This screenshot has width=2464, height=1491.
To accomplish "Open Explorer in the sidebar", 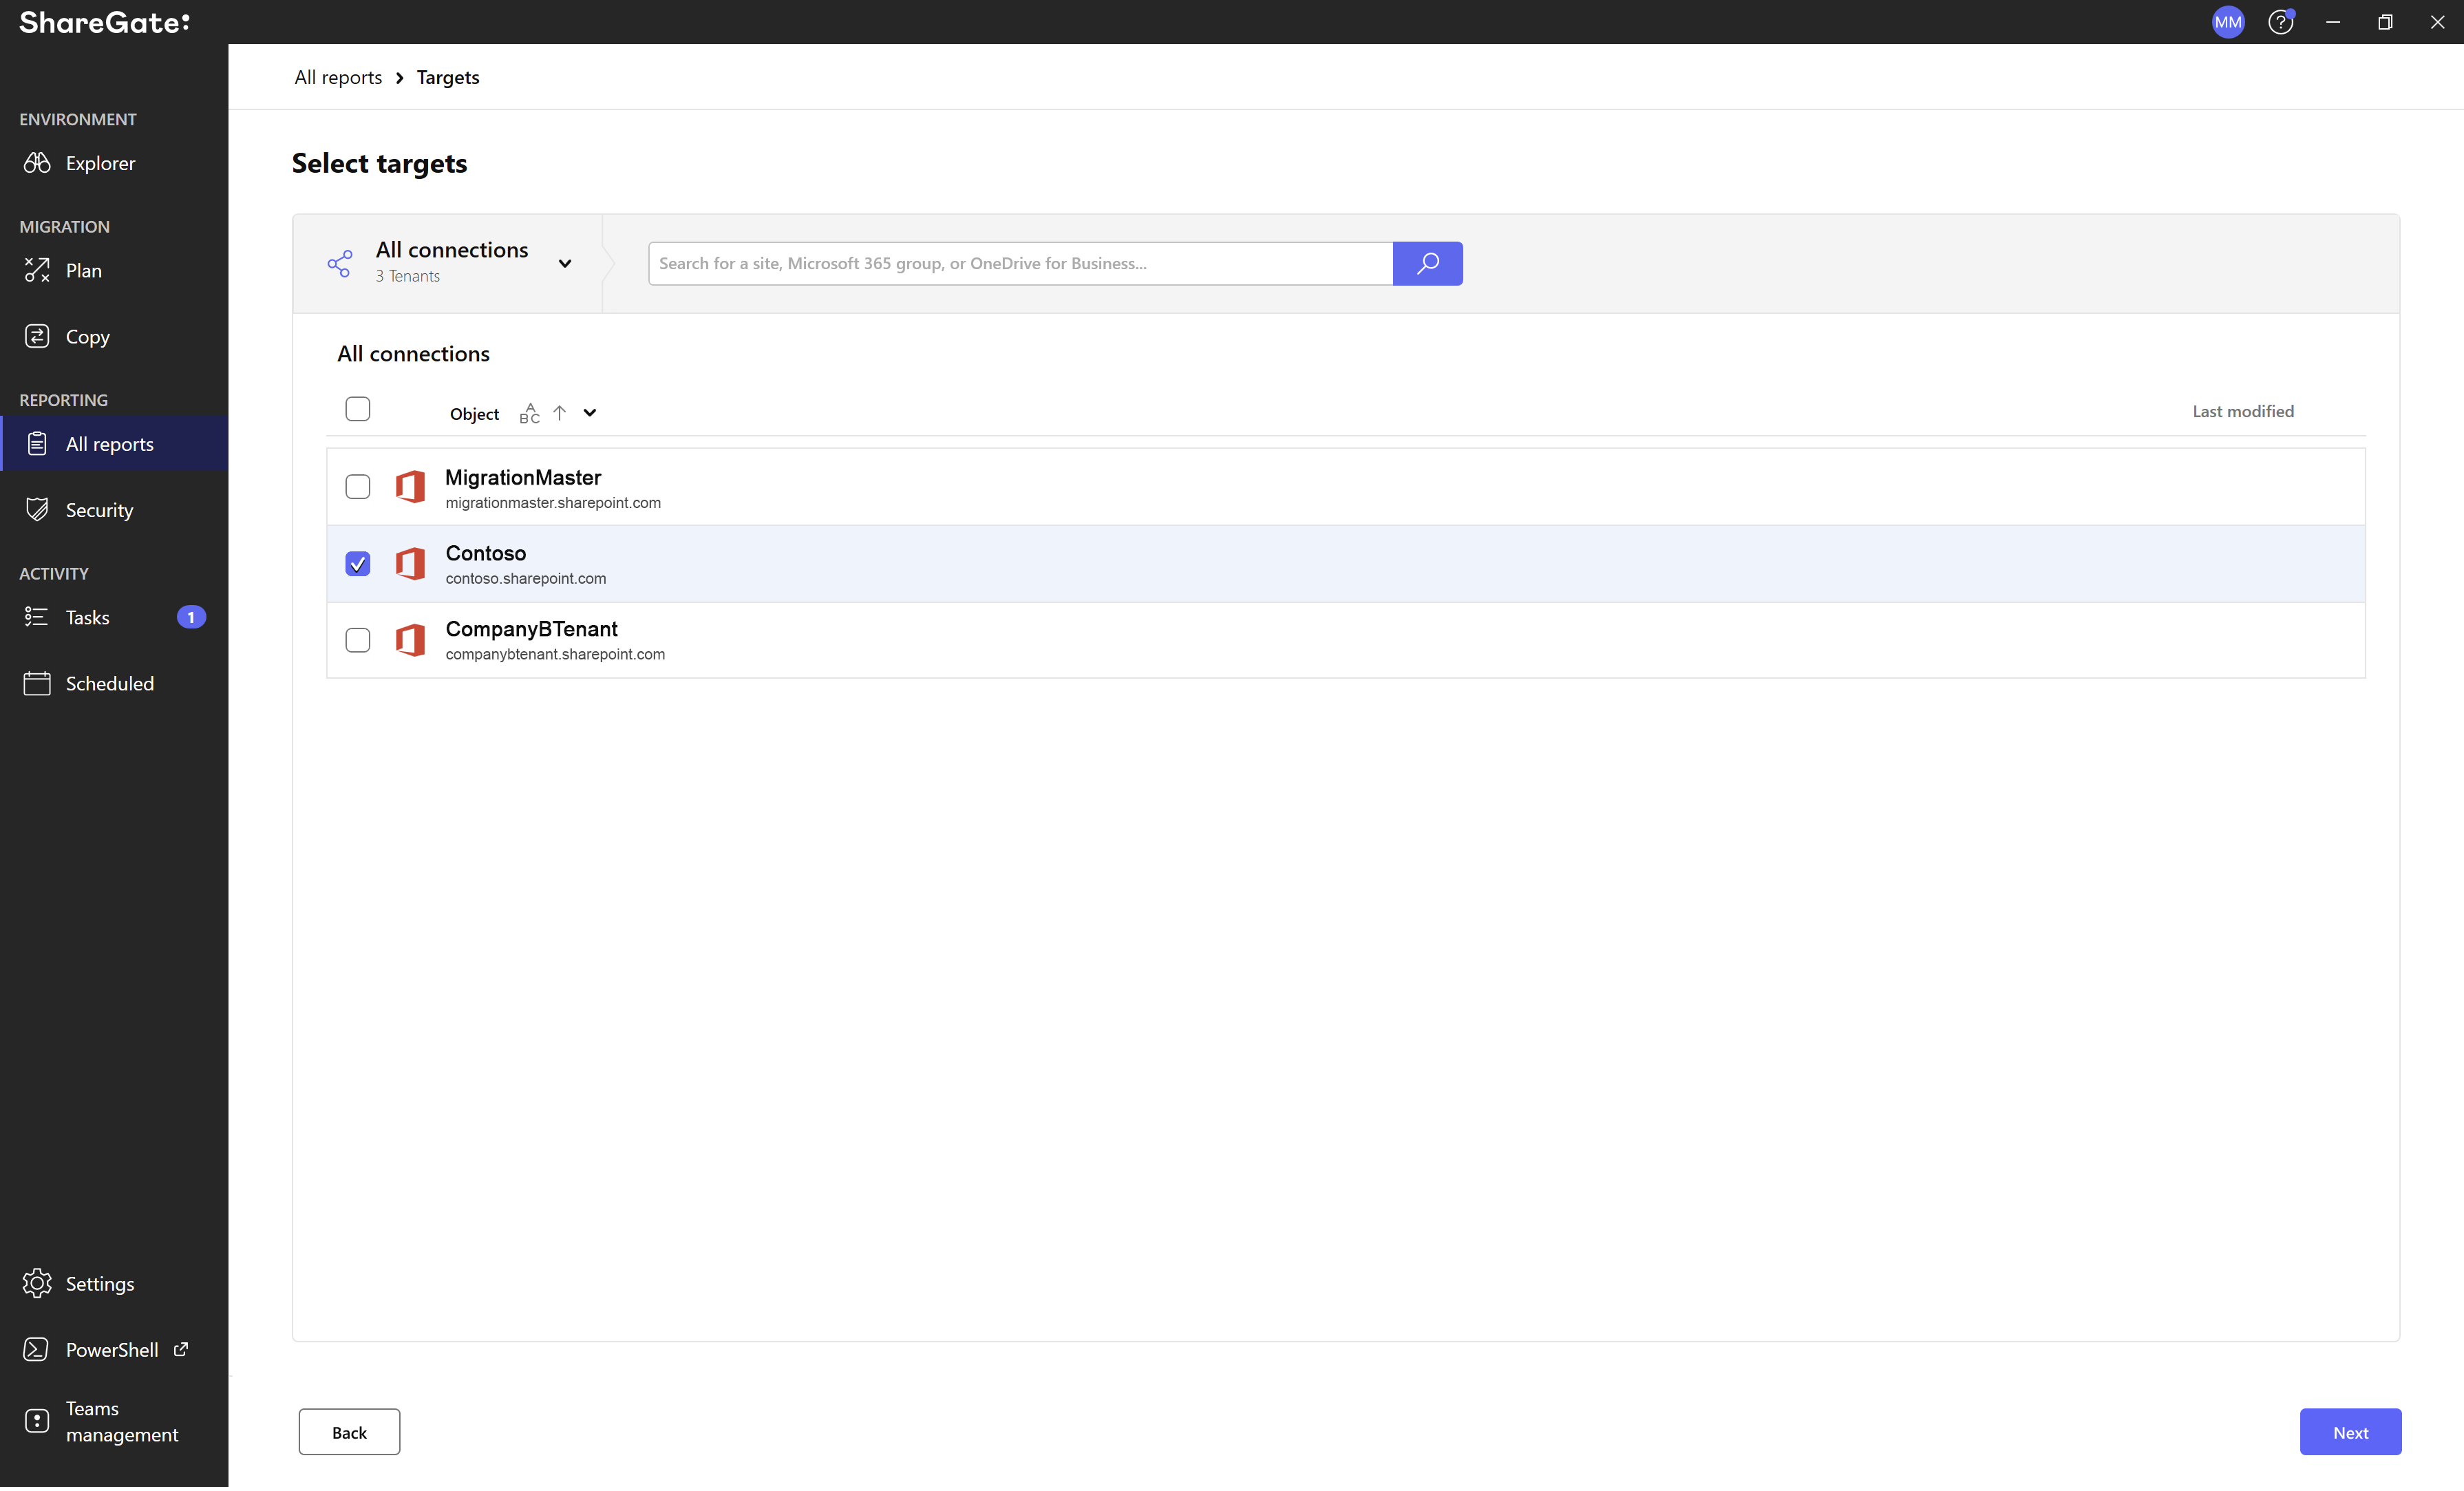I will (114, 163).
